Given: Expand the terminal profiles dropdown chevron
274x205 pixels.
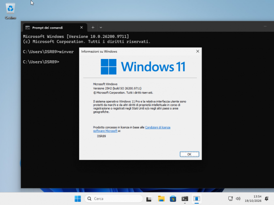Looking at the screenshot, I should tap(101, 28).
